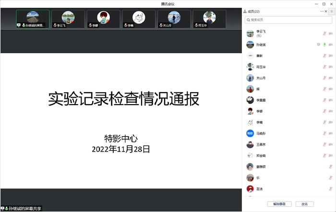The width and height of the screenshot is (336, 212).
Task: Click the 搜索成员 search field
Action: [288, 20]
